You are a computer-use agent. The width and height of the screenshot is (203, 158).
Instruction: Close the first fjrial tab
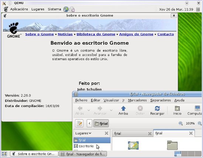click(x=150, y=134)
